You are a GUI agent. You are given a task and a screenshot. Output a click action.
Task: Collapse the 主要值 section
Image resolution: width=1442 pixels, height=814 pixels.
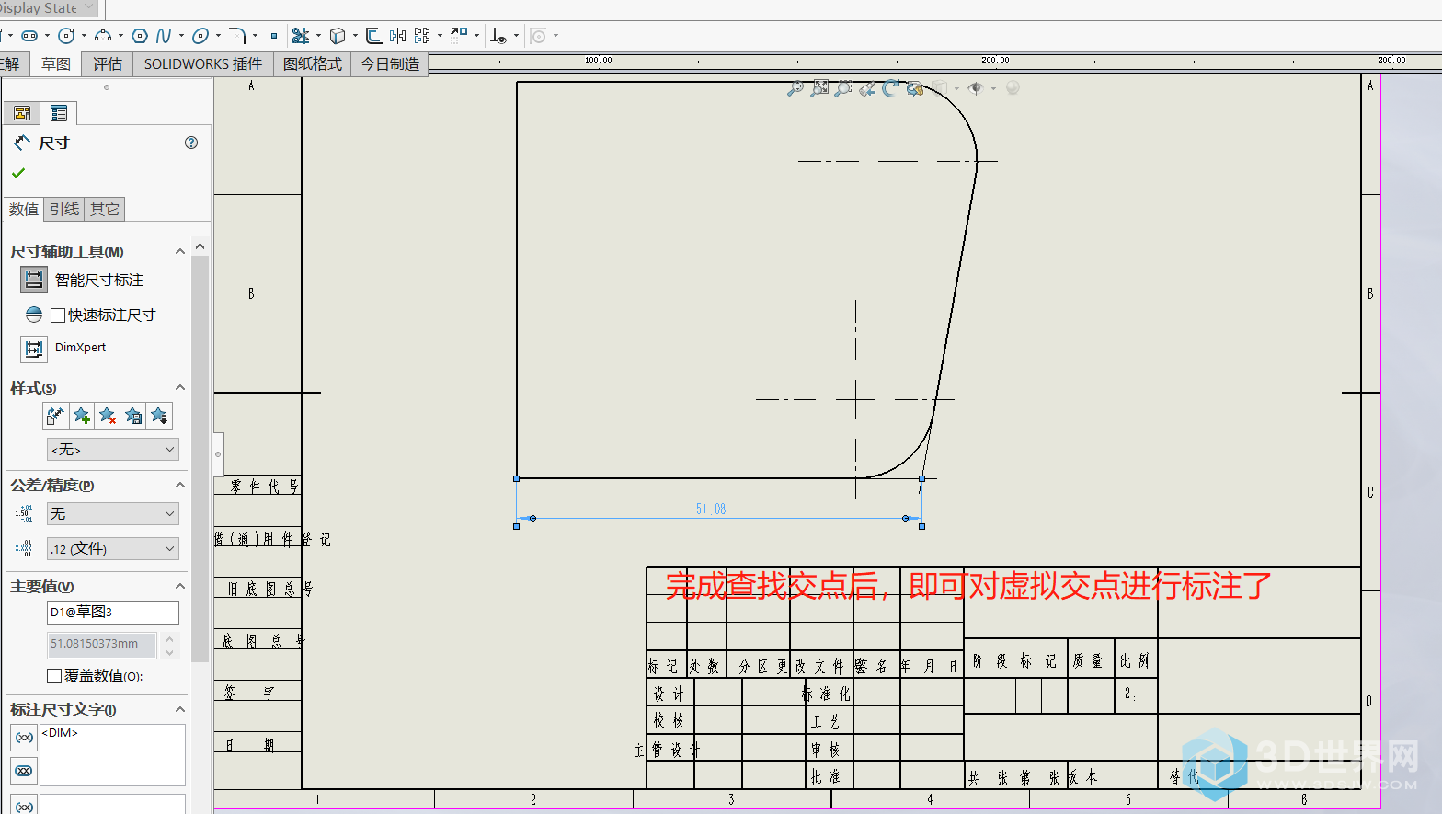pyautogui.click(x=180, y=586)
